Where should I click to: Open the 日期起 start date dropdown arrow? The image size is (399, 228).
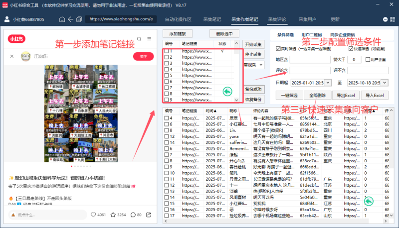click(328, 83)
